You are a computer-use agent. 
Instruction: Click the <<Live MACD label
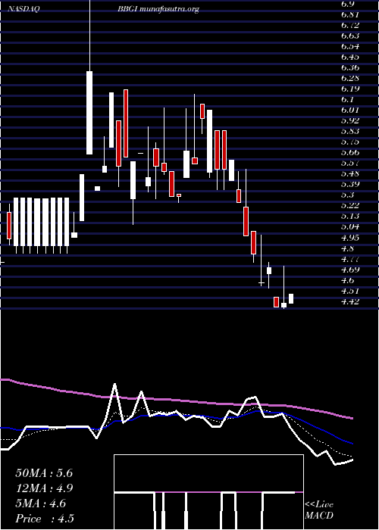click(319, 510)
